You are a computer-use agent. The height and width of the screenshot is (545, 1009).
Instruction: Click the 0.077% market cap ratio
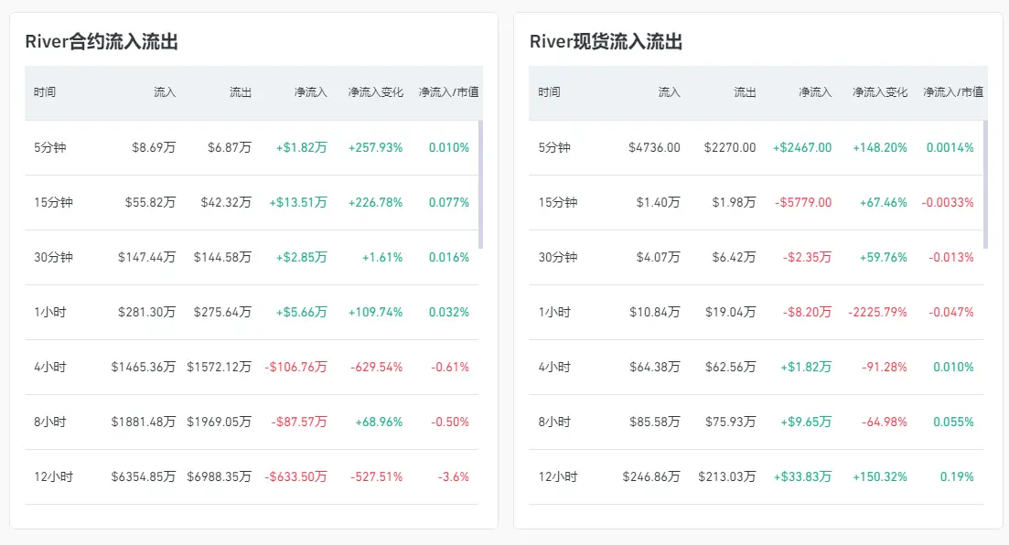click(x=449, y=203)
